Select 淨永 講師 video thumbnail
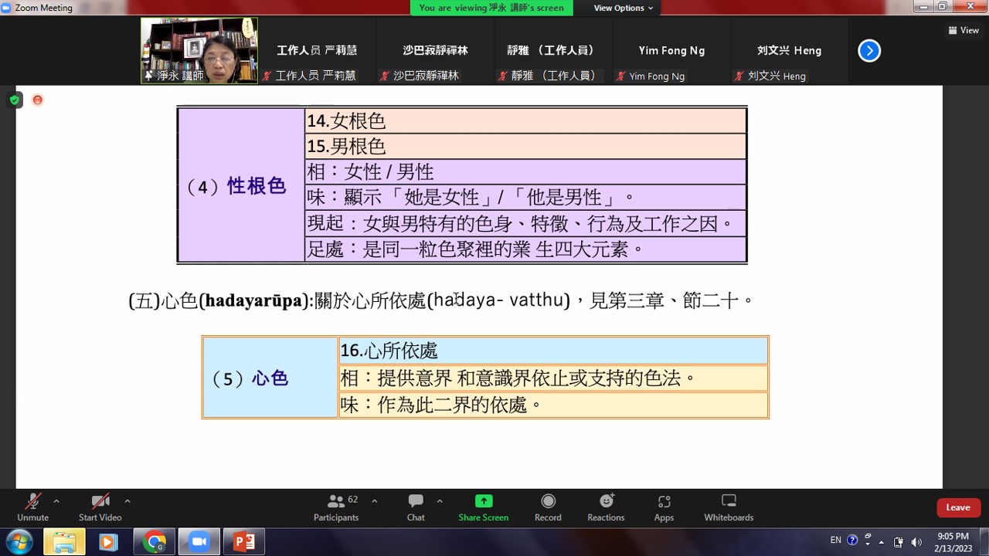The height and width of the screenshot is (556, 989). click(x=199, y=50)
